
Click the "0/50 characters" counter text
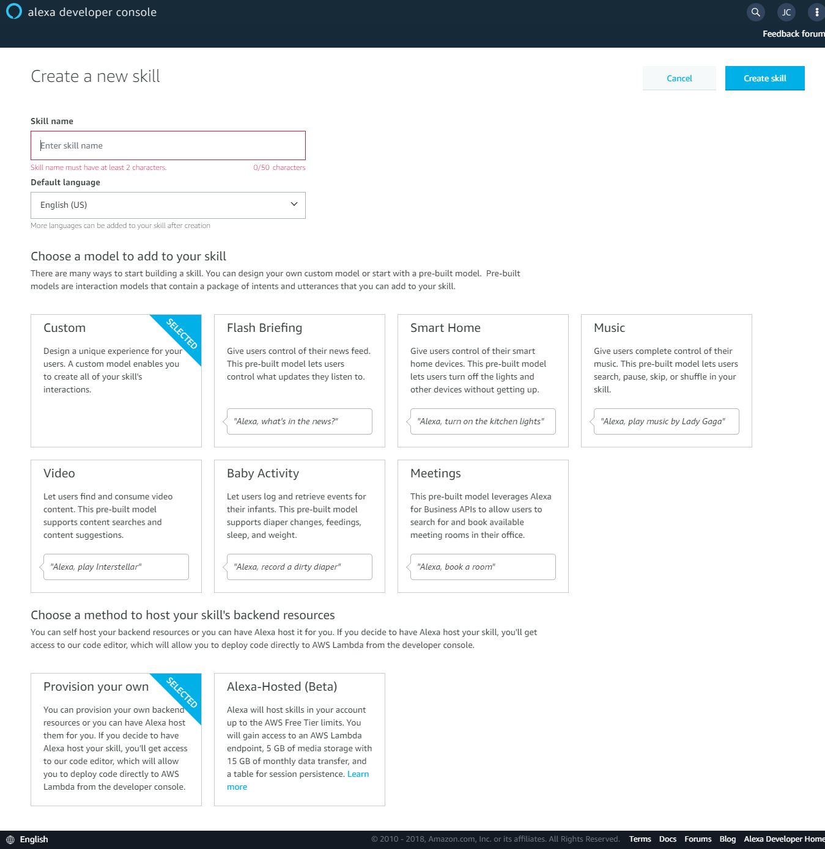pyautogui.click(x=279, y=167)
